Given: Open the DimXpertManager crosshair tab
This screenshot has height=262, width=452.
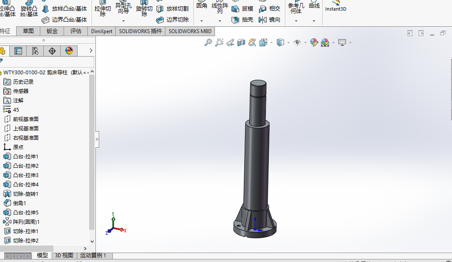Looking at the screenshot, I should coord(52,51).
